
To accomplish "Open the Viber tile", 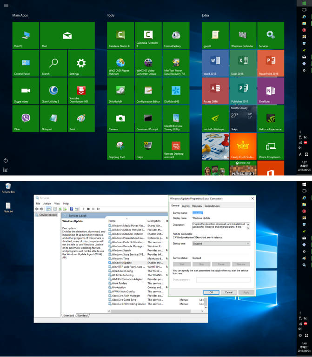I will point(26,119).
